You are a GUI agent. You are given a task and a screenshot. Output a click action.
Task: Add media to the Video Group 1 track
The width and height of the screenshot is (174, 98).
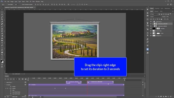[x=143, y=82]
